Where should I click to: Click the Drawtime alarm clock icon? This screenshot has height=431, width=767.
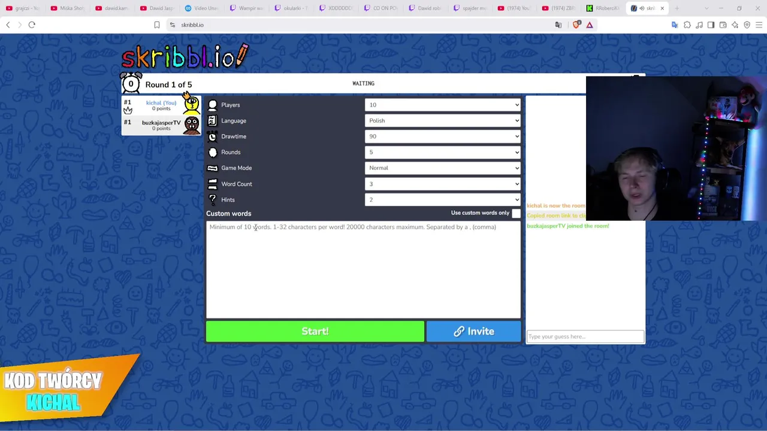click(213, 136)
